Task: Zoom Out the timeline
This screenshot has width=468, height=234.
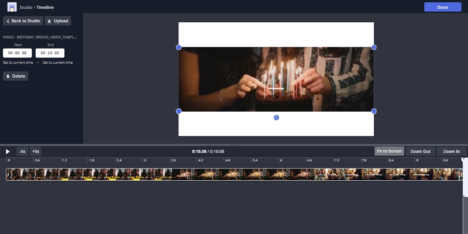Action: [420, 152]
